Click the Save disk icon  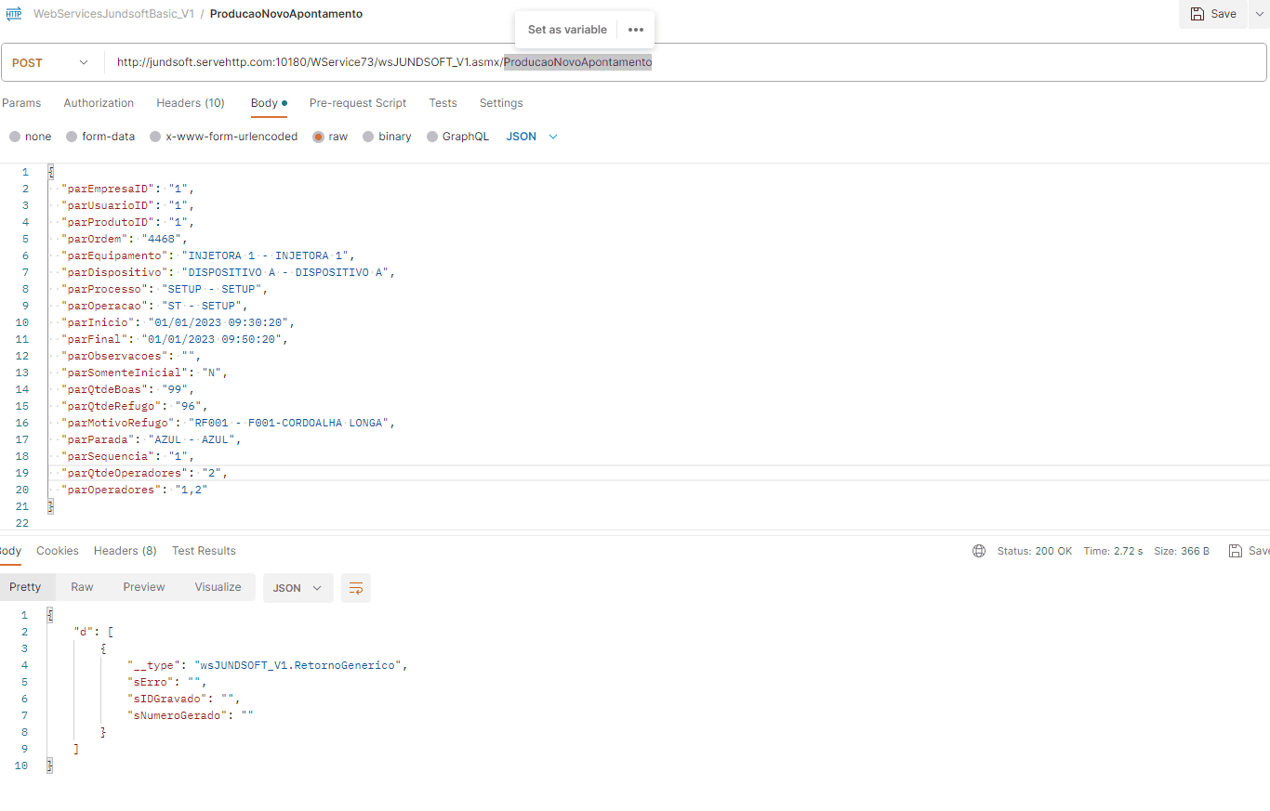(x=1196, y=14)
